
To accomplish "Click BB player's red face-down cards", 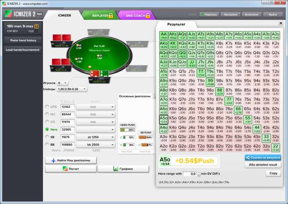I will tap(62, 38).
